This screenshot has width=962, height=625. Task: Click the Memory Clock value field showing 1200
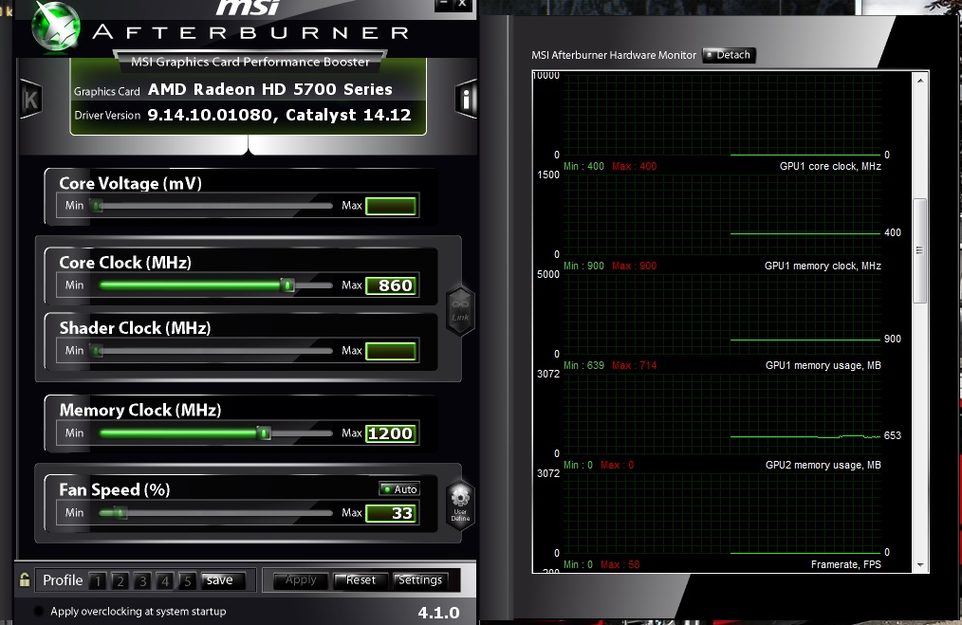(x=392, y=433)
